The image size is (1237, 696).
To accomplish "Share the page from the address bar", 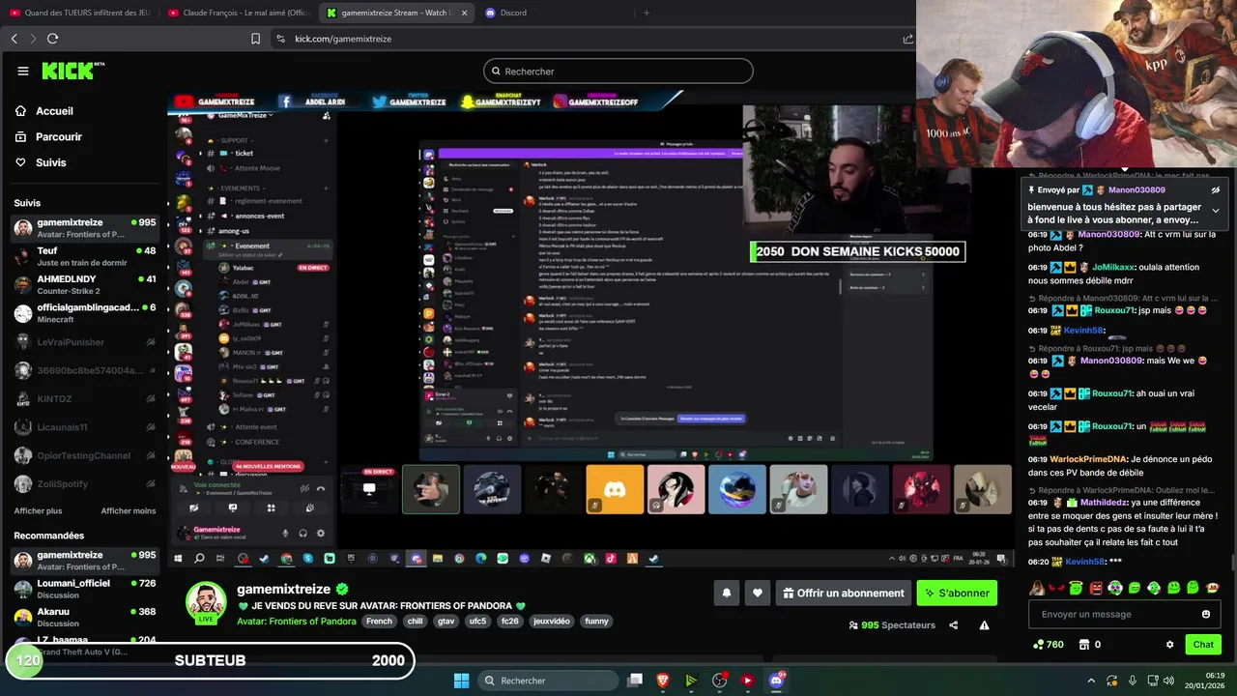I will (907, 39).
